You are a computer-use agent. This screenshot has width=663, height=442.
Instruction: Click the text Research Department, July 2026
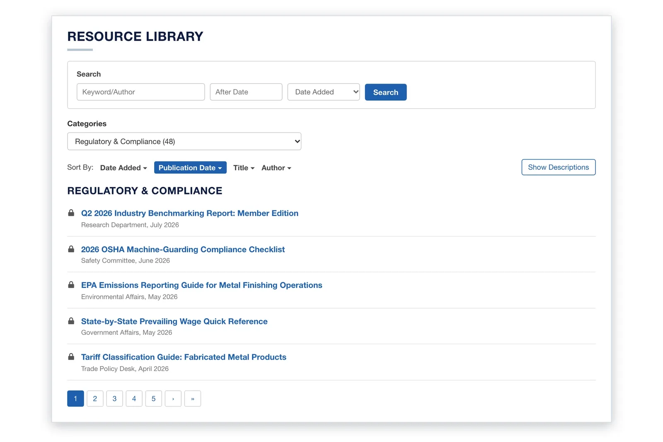point(130,225)
